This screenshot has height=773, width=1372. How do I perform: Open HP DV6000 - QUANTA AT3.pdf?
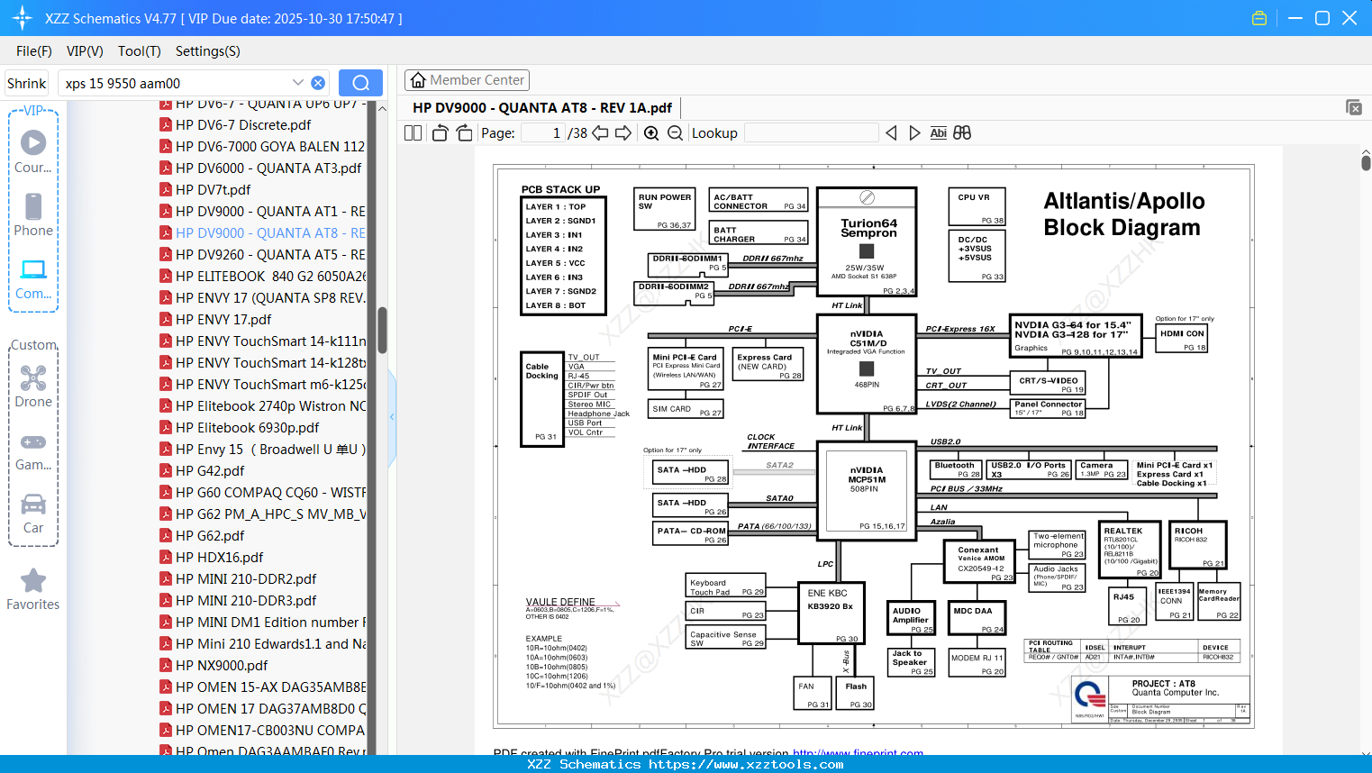pyautogui.click(x=262, y=168)
